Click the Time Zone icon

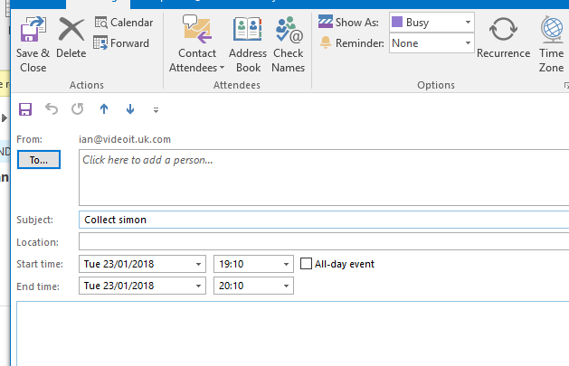551,32
